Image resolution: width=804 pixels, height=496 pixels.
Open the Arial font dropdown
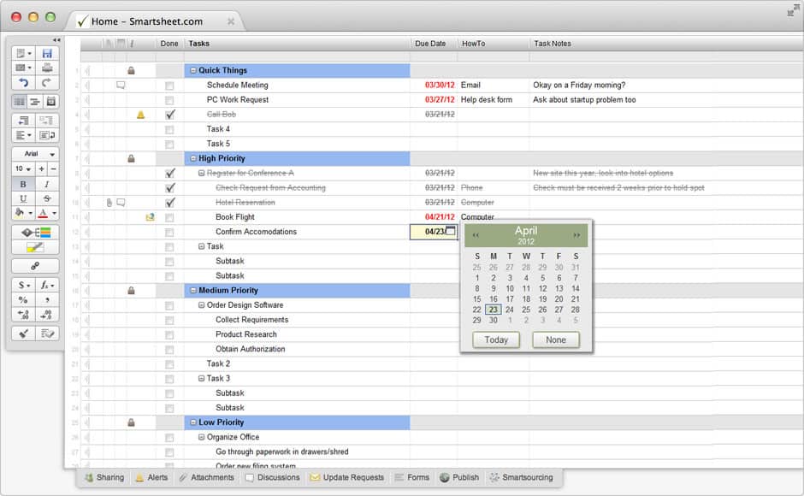pos(35,154)
